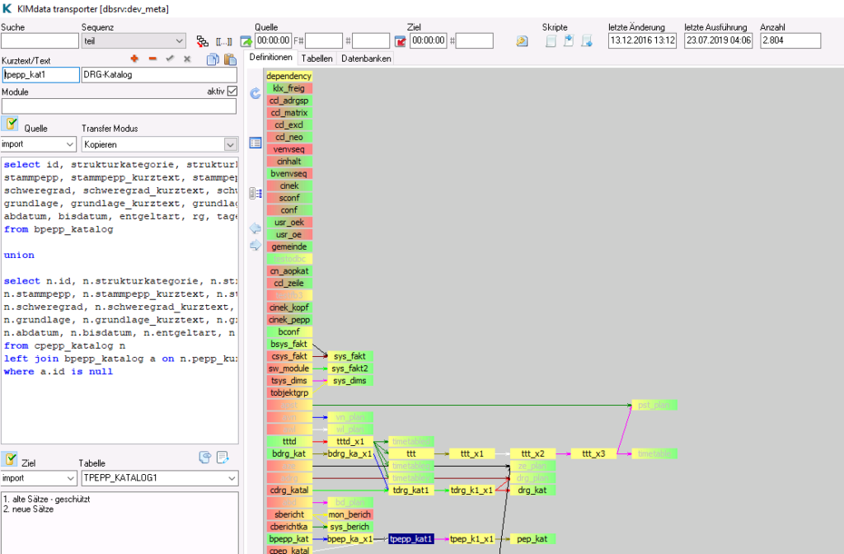Open the blank script icon under Skripte
The width and height of the screenshot is (844, 554).
pyautogui.click(x=551, y=41)
